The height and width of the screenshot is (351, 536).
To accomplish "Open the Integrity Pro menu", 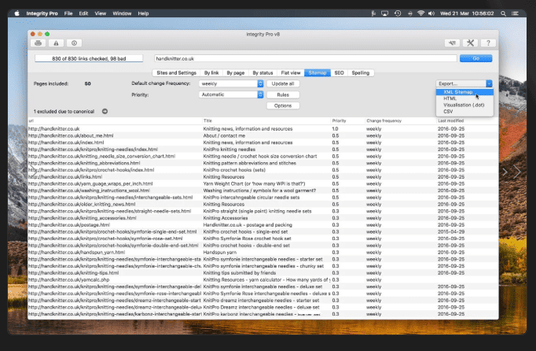I will [42, 13].
